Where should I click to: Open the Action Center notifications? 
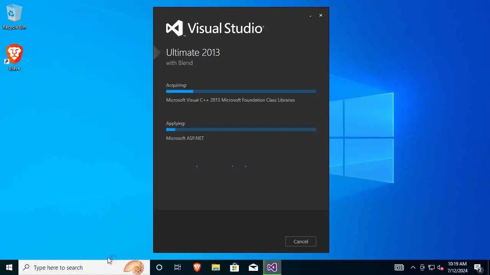pos(478,267)
